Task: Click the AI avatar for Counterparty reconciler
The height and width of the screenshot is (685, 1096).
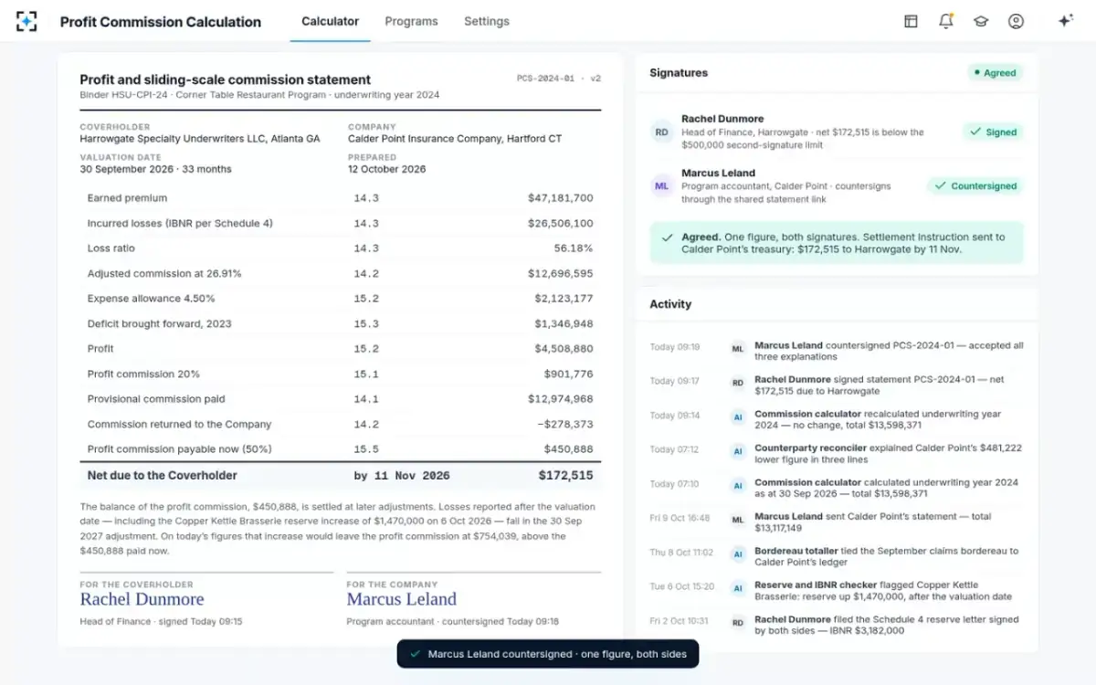Action: (x=738, y=450)
